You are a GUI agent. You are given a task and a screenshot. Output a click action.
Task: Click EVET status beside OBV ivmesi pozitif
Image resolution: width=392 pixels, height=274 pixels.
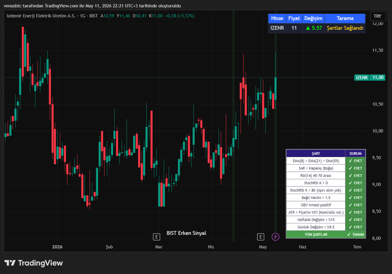click(355, 205)
